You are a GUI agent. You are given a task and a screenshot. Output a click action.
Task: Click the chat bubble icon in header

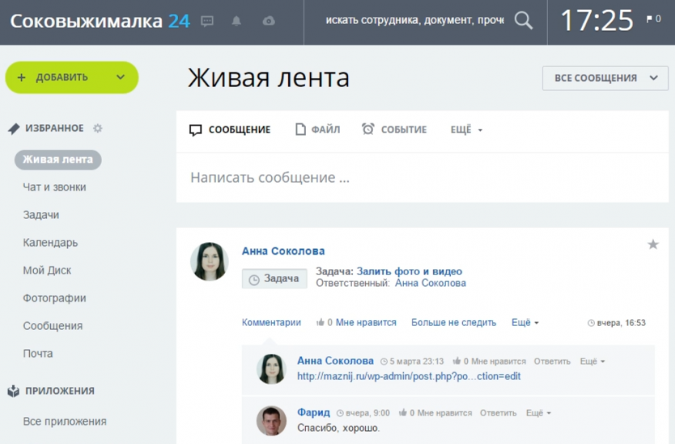pos(207,21)
